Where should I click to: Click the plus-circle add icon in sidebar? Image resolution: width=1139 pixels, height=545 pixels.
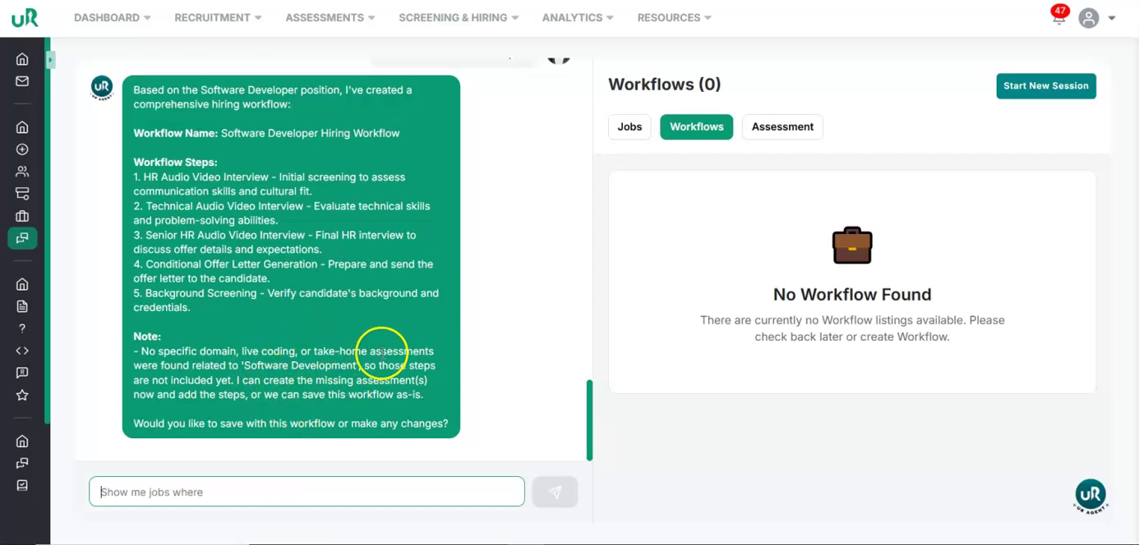[x=22, y=149]
